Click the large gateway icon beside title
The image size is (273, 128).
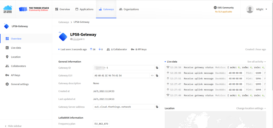63,36
